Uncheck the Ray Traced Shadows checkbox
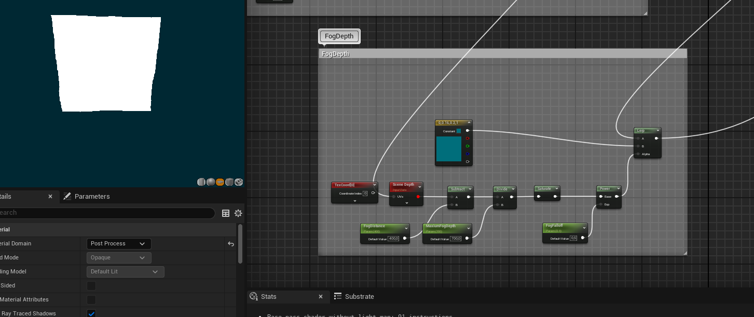 tap(91, 313)
